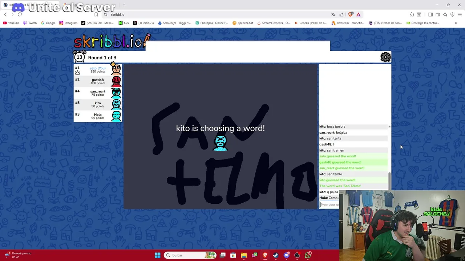Open the browser extensions puzzle icon
This screenshot has height=261, width=465.
tap(412, 14)
